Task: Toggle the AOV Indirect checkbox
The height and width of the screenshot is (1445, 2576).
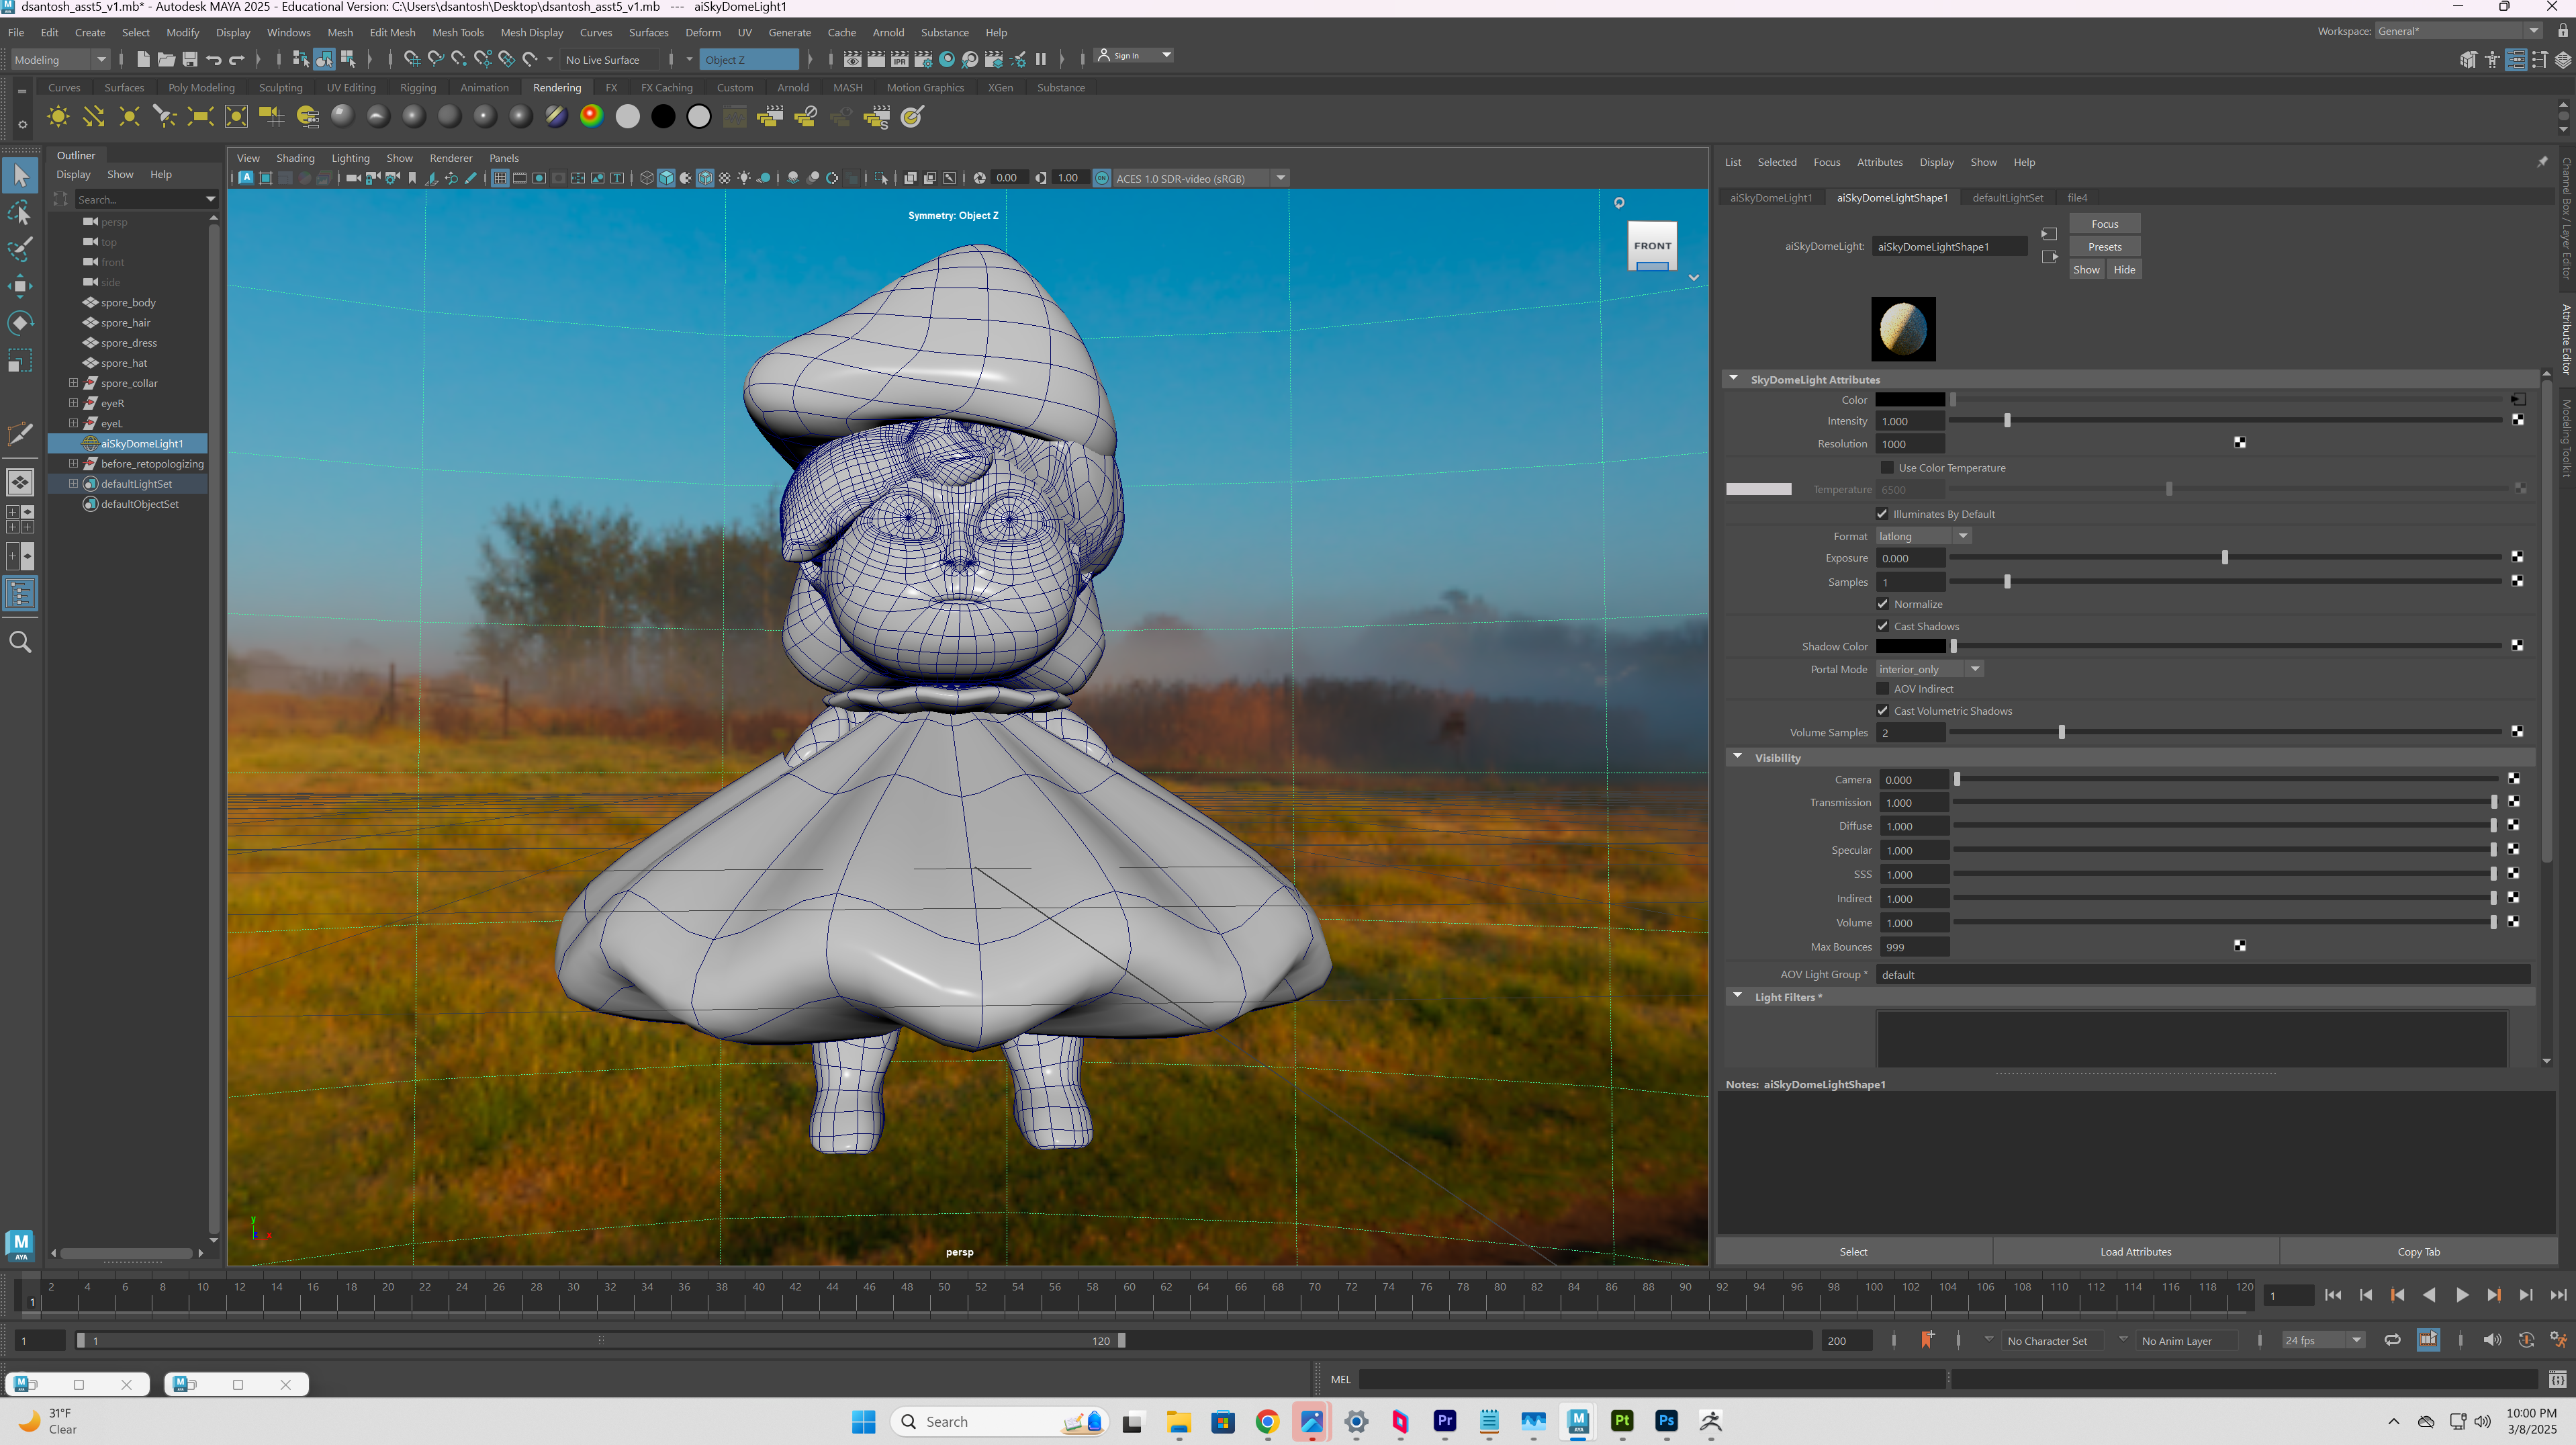Action: click(x=1883, y=689)
